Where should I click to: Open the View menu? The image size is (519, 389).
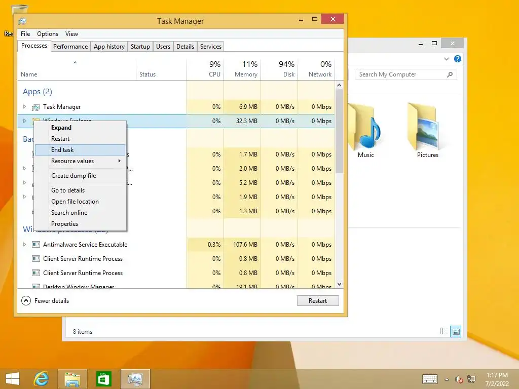click(x=71, y=34)
